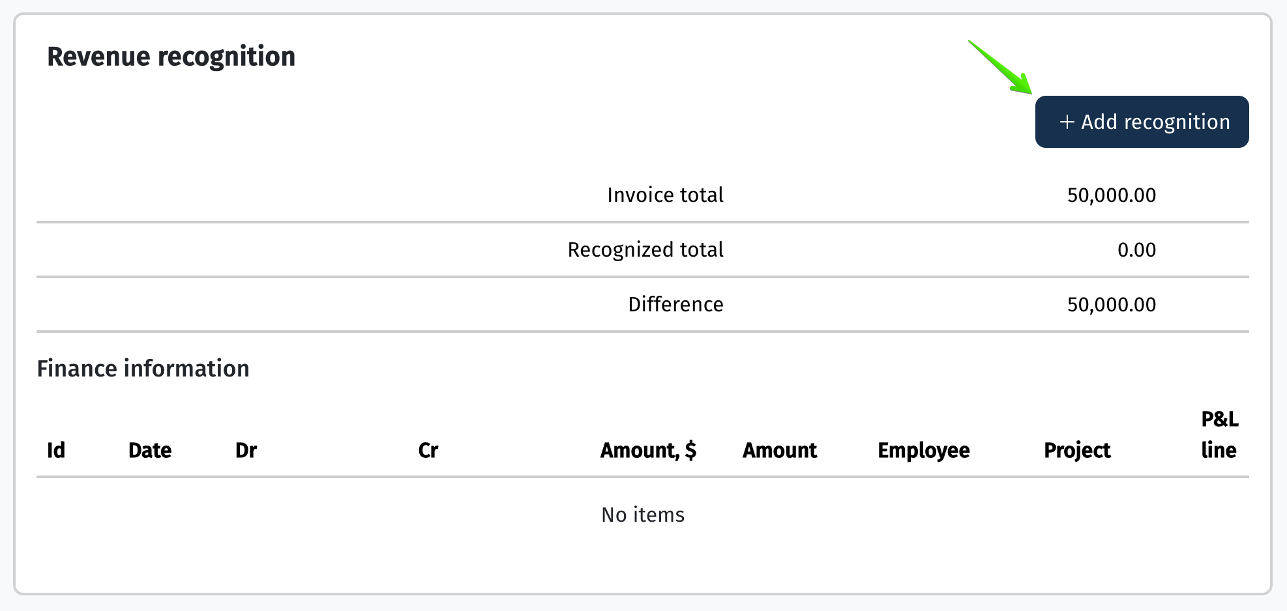
Task: Select the Amount, $ column header
Action: click(648, 450)
